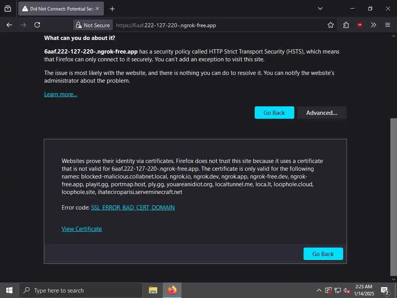Open the network status tray icon
The image size is (397, 298).
click(338, 290)
